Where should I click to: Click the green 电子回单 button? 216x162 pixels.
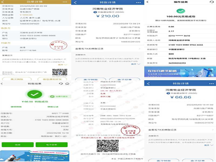55,144
